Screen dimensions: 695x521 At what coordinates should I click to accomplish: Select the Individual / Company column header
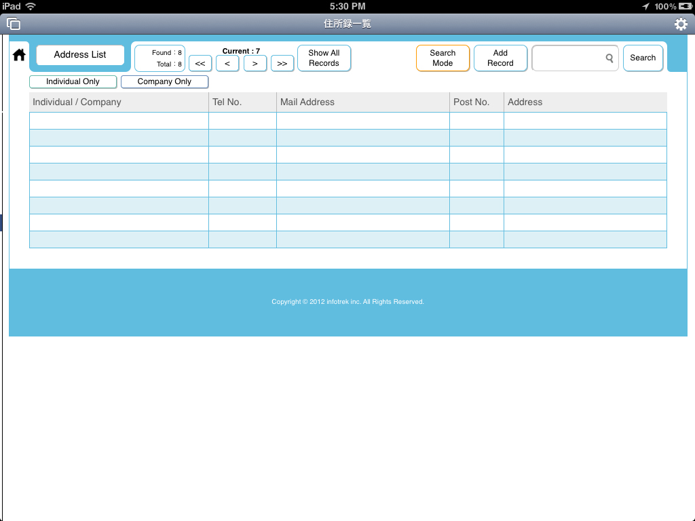pyautogui.click(x=77, y=102)
